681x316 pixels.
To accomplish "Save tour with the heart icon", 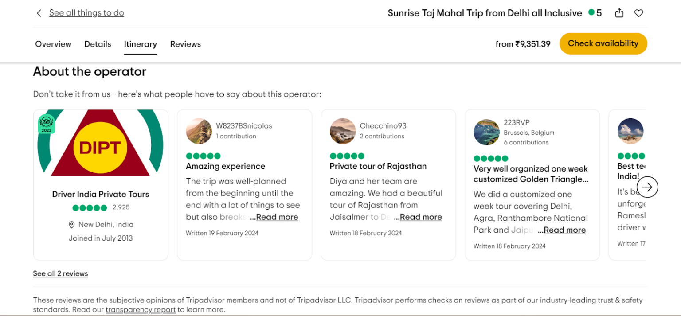I will coord(638,13).
